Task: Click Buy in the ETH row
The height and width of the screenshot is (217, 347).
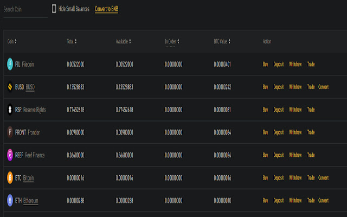Action: click(x=265, y=200)
